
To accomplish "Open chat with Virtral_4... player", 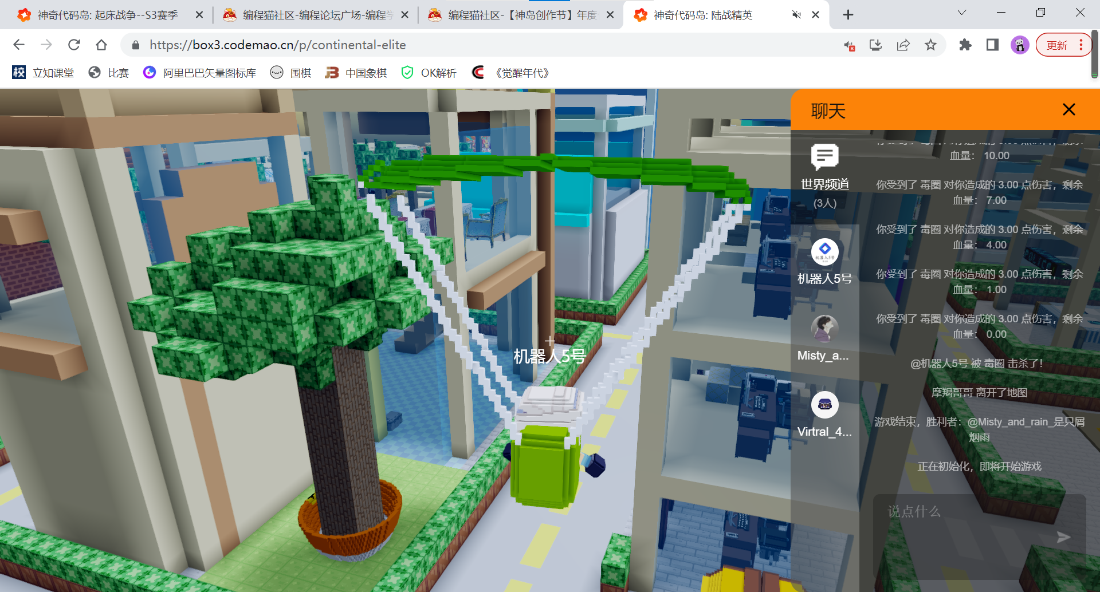I will pyautogui.click(x=825, y=415).
